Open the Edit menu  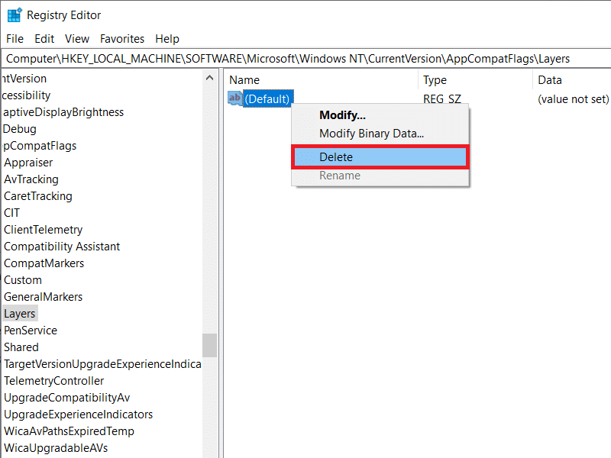(44, 39)
